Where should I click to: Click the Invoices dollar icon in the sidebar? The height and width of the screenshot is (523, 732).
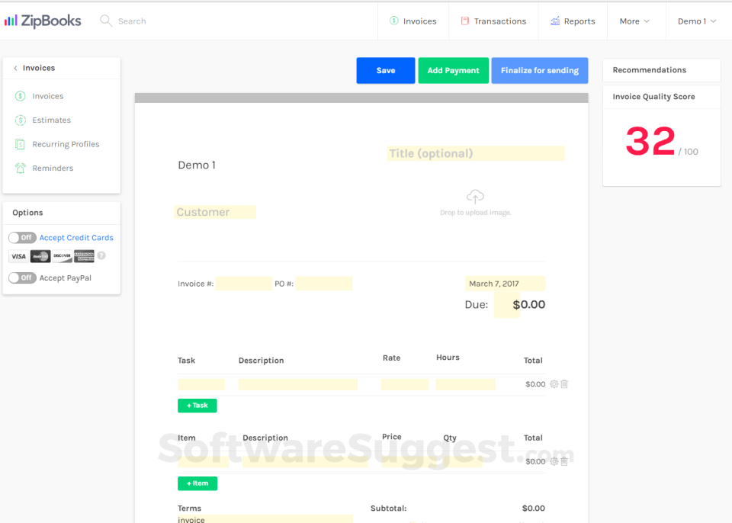pyautogui.click(x=20, y=96)
